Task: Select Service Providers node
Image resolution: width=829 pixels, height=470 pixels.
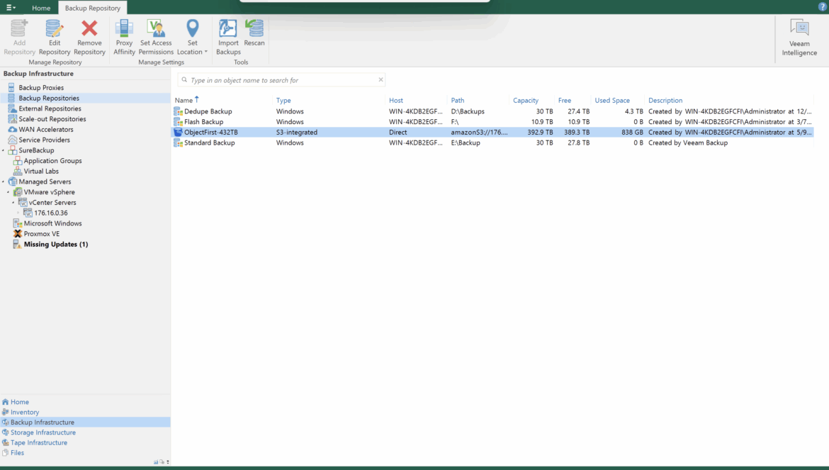Action: click(x=44, y=140)
